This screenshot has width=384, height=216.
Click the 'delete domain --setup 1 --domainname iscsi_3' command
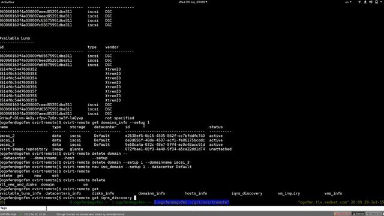126,163
